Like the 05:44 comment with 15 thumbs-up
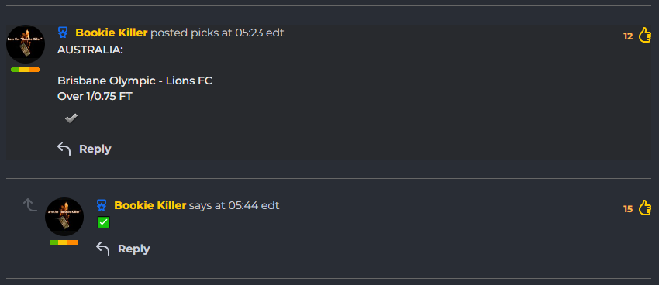The image size is (659, 285). pos(645,208)
